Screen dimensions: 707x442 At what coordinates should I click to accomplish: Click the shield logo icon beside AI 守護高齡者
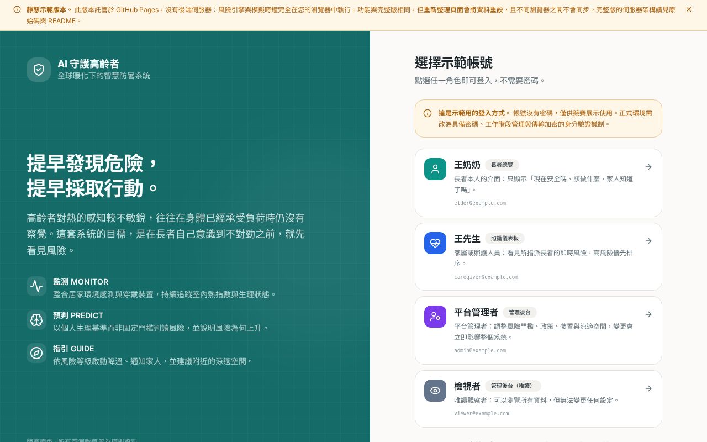(39, 70)
